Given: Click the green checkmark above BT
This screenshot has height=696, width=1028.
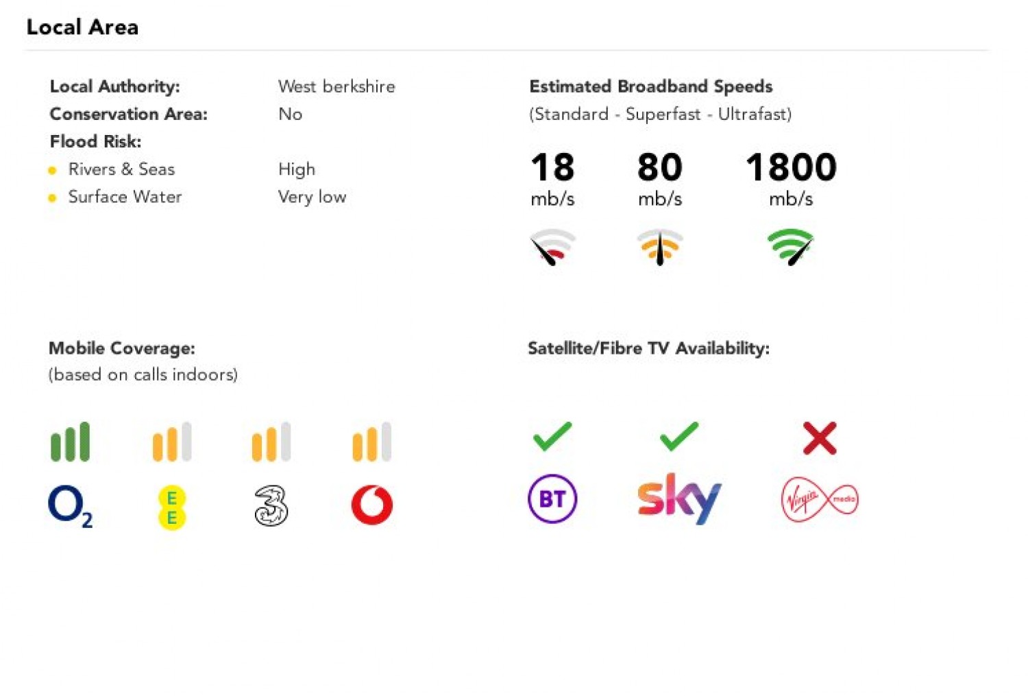Looking at the screenshot, I should pos(552,437).
